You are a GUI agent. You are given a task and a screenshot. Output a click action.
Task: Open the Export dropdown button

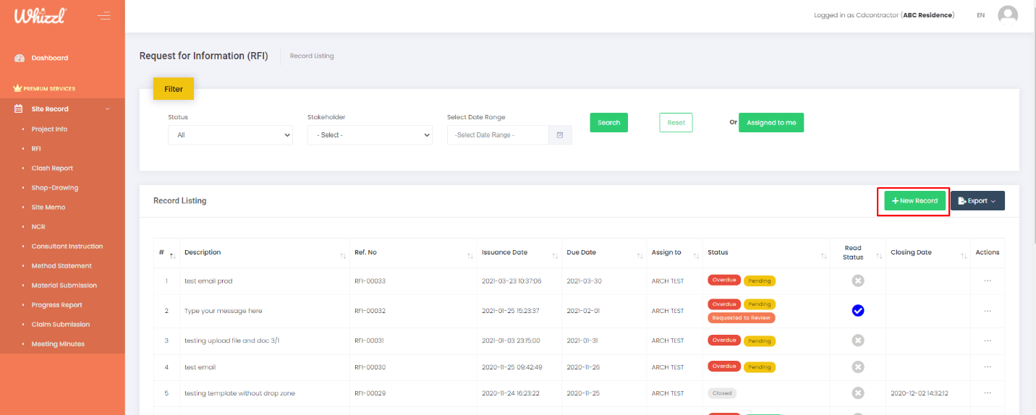coord(977,201)
